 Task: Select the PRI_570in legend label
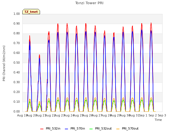tap(78, 128)
